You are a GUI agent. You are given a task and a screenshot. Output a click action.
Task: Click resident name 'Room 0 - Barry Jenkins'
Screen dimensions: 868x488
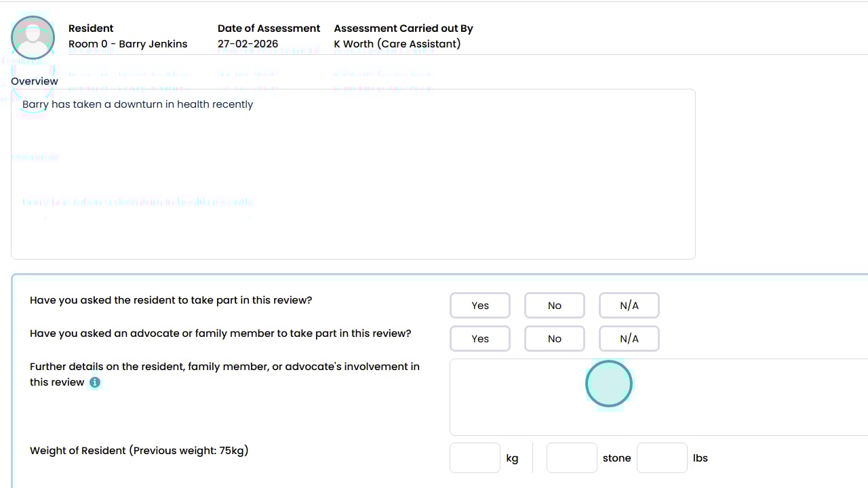[127, 44]
